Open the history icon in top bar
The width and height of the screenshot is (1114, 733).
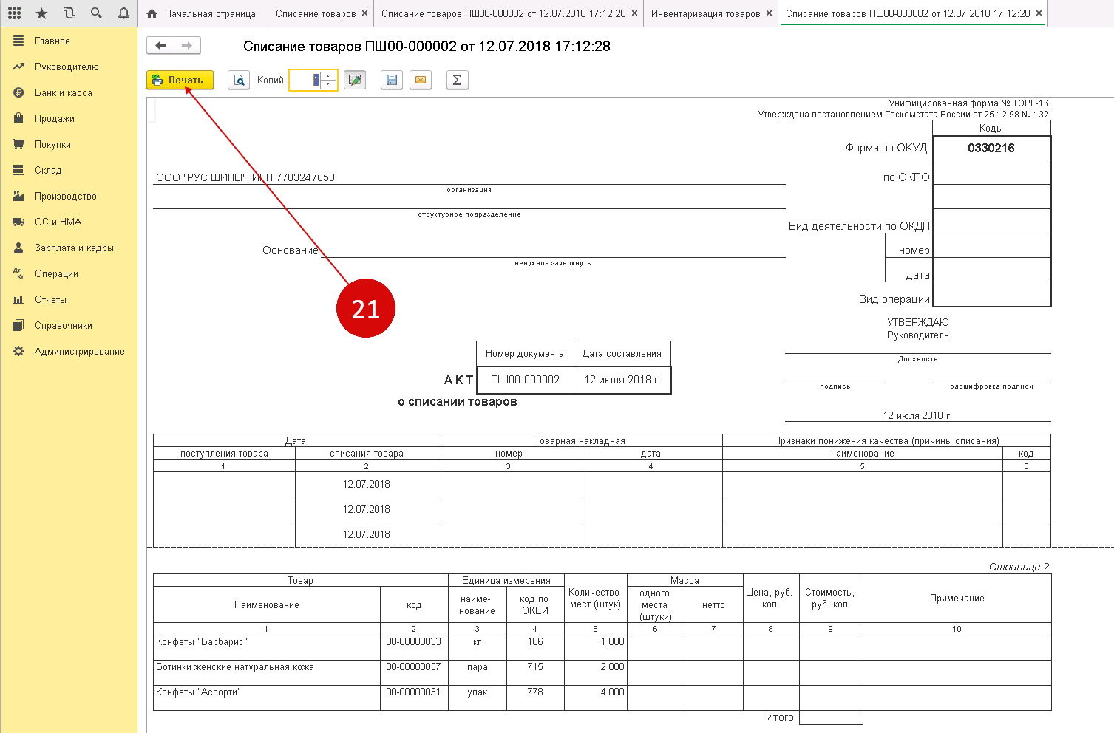point(69,13)
